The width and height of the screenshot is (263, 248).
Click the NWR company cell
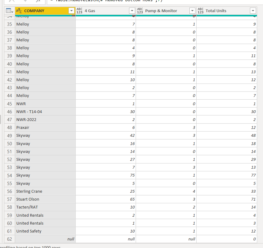[45, 104]
